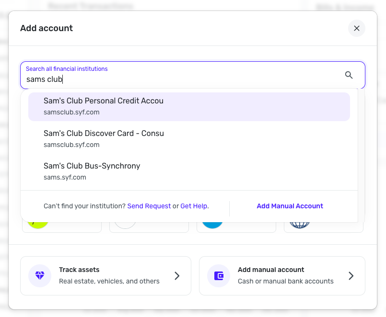Click the 'Search all financial institutions' label
The height and width of the screenshot is (317, 386).
67,69
